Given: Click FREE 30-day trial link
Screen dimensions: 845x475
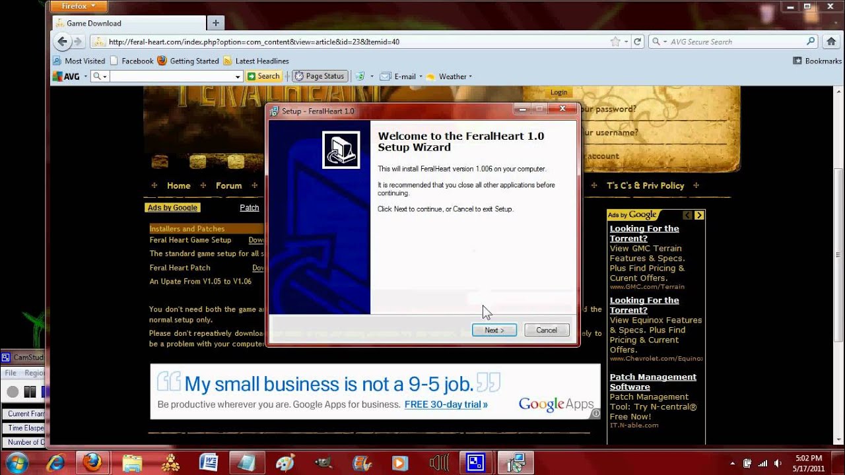Looking at the screenshot, I should tap(446, 404).
